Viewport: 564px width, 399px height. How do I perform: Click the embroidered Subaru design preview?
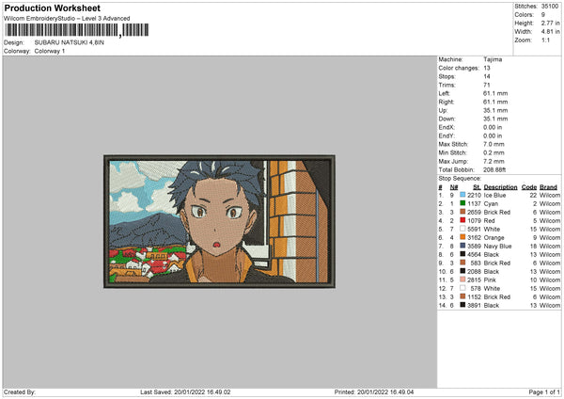[219, 221]
